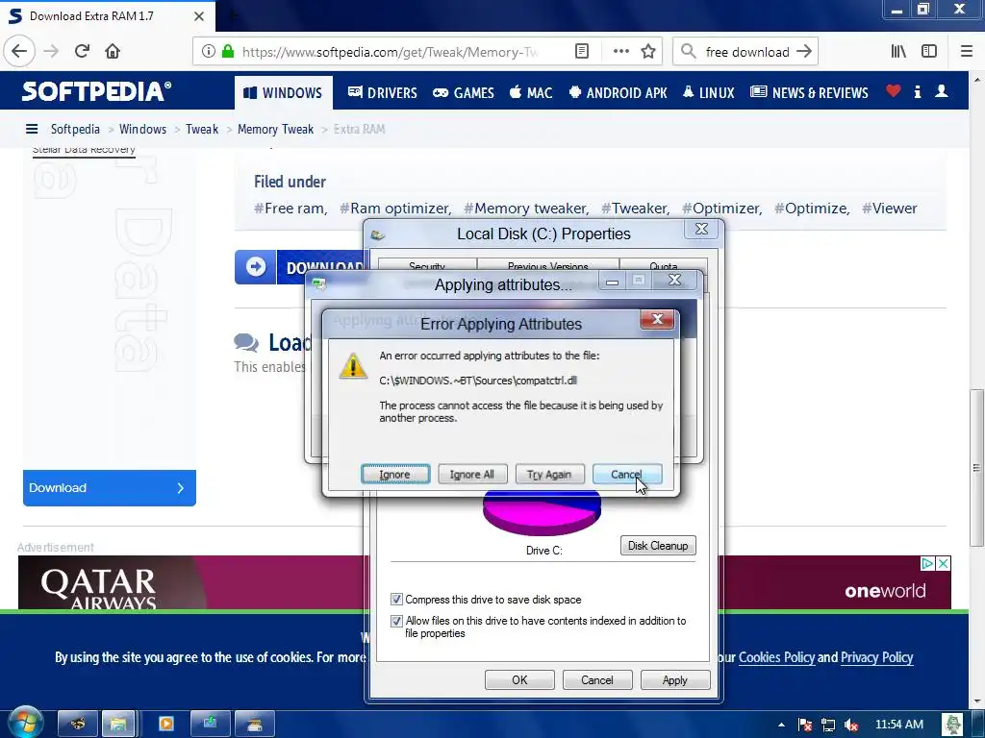The width and height of the screenshot is (985, 738).
Task: Click the network tray icon
Action: click(828, 725)
